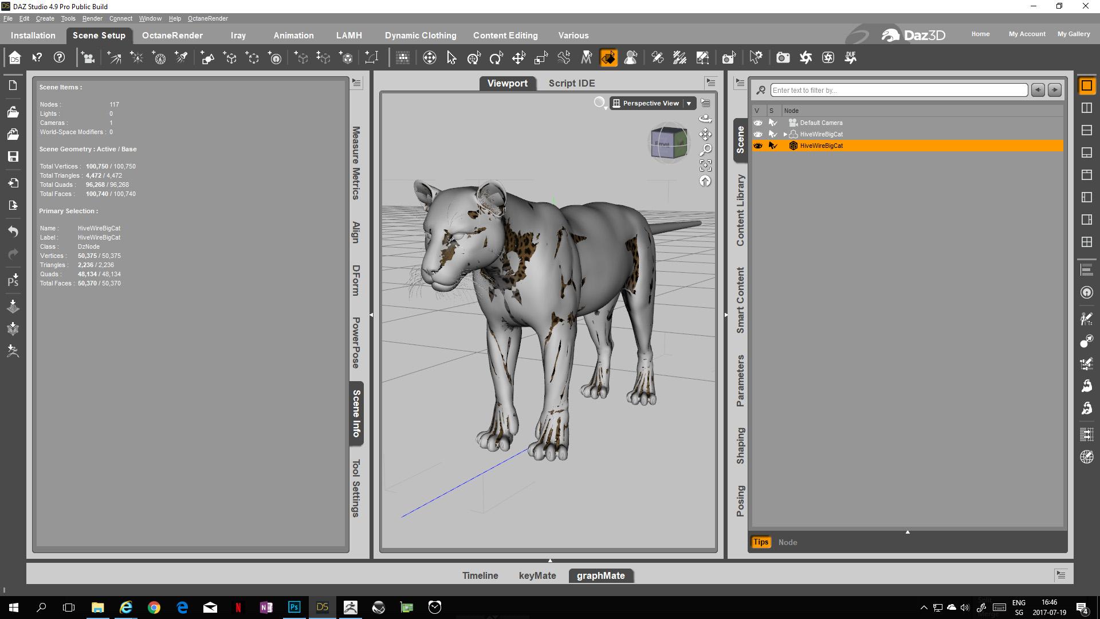This screenshot has height=619, width=1100.
Task: Open Photoshop bridge icon in left sidebar
Action: (13, 280)
